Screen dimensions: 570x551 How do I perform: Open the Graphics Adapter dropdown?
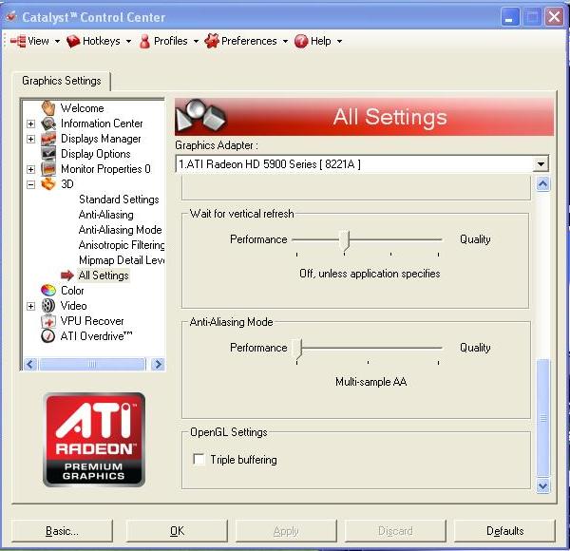point(541,164)
